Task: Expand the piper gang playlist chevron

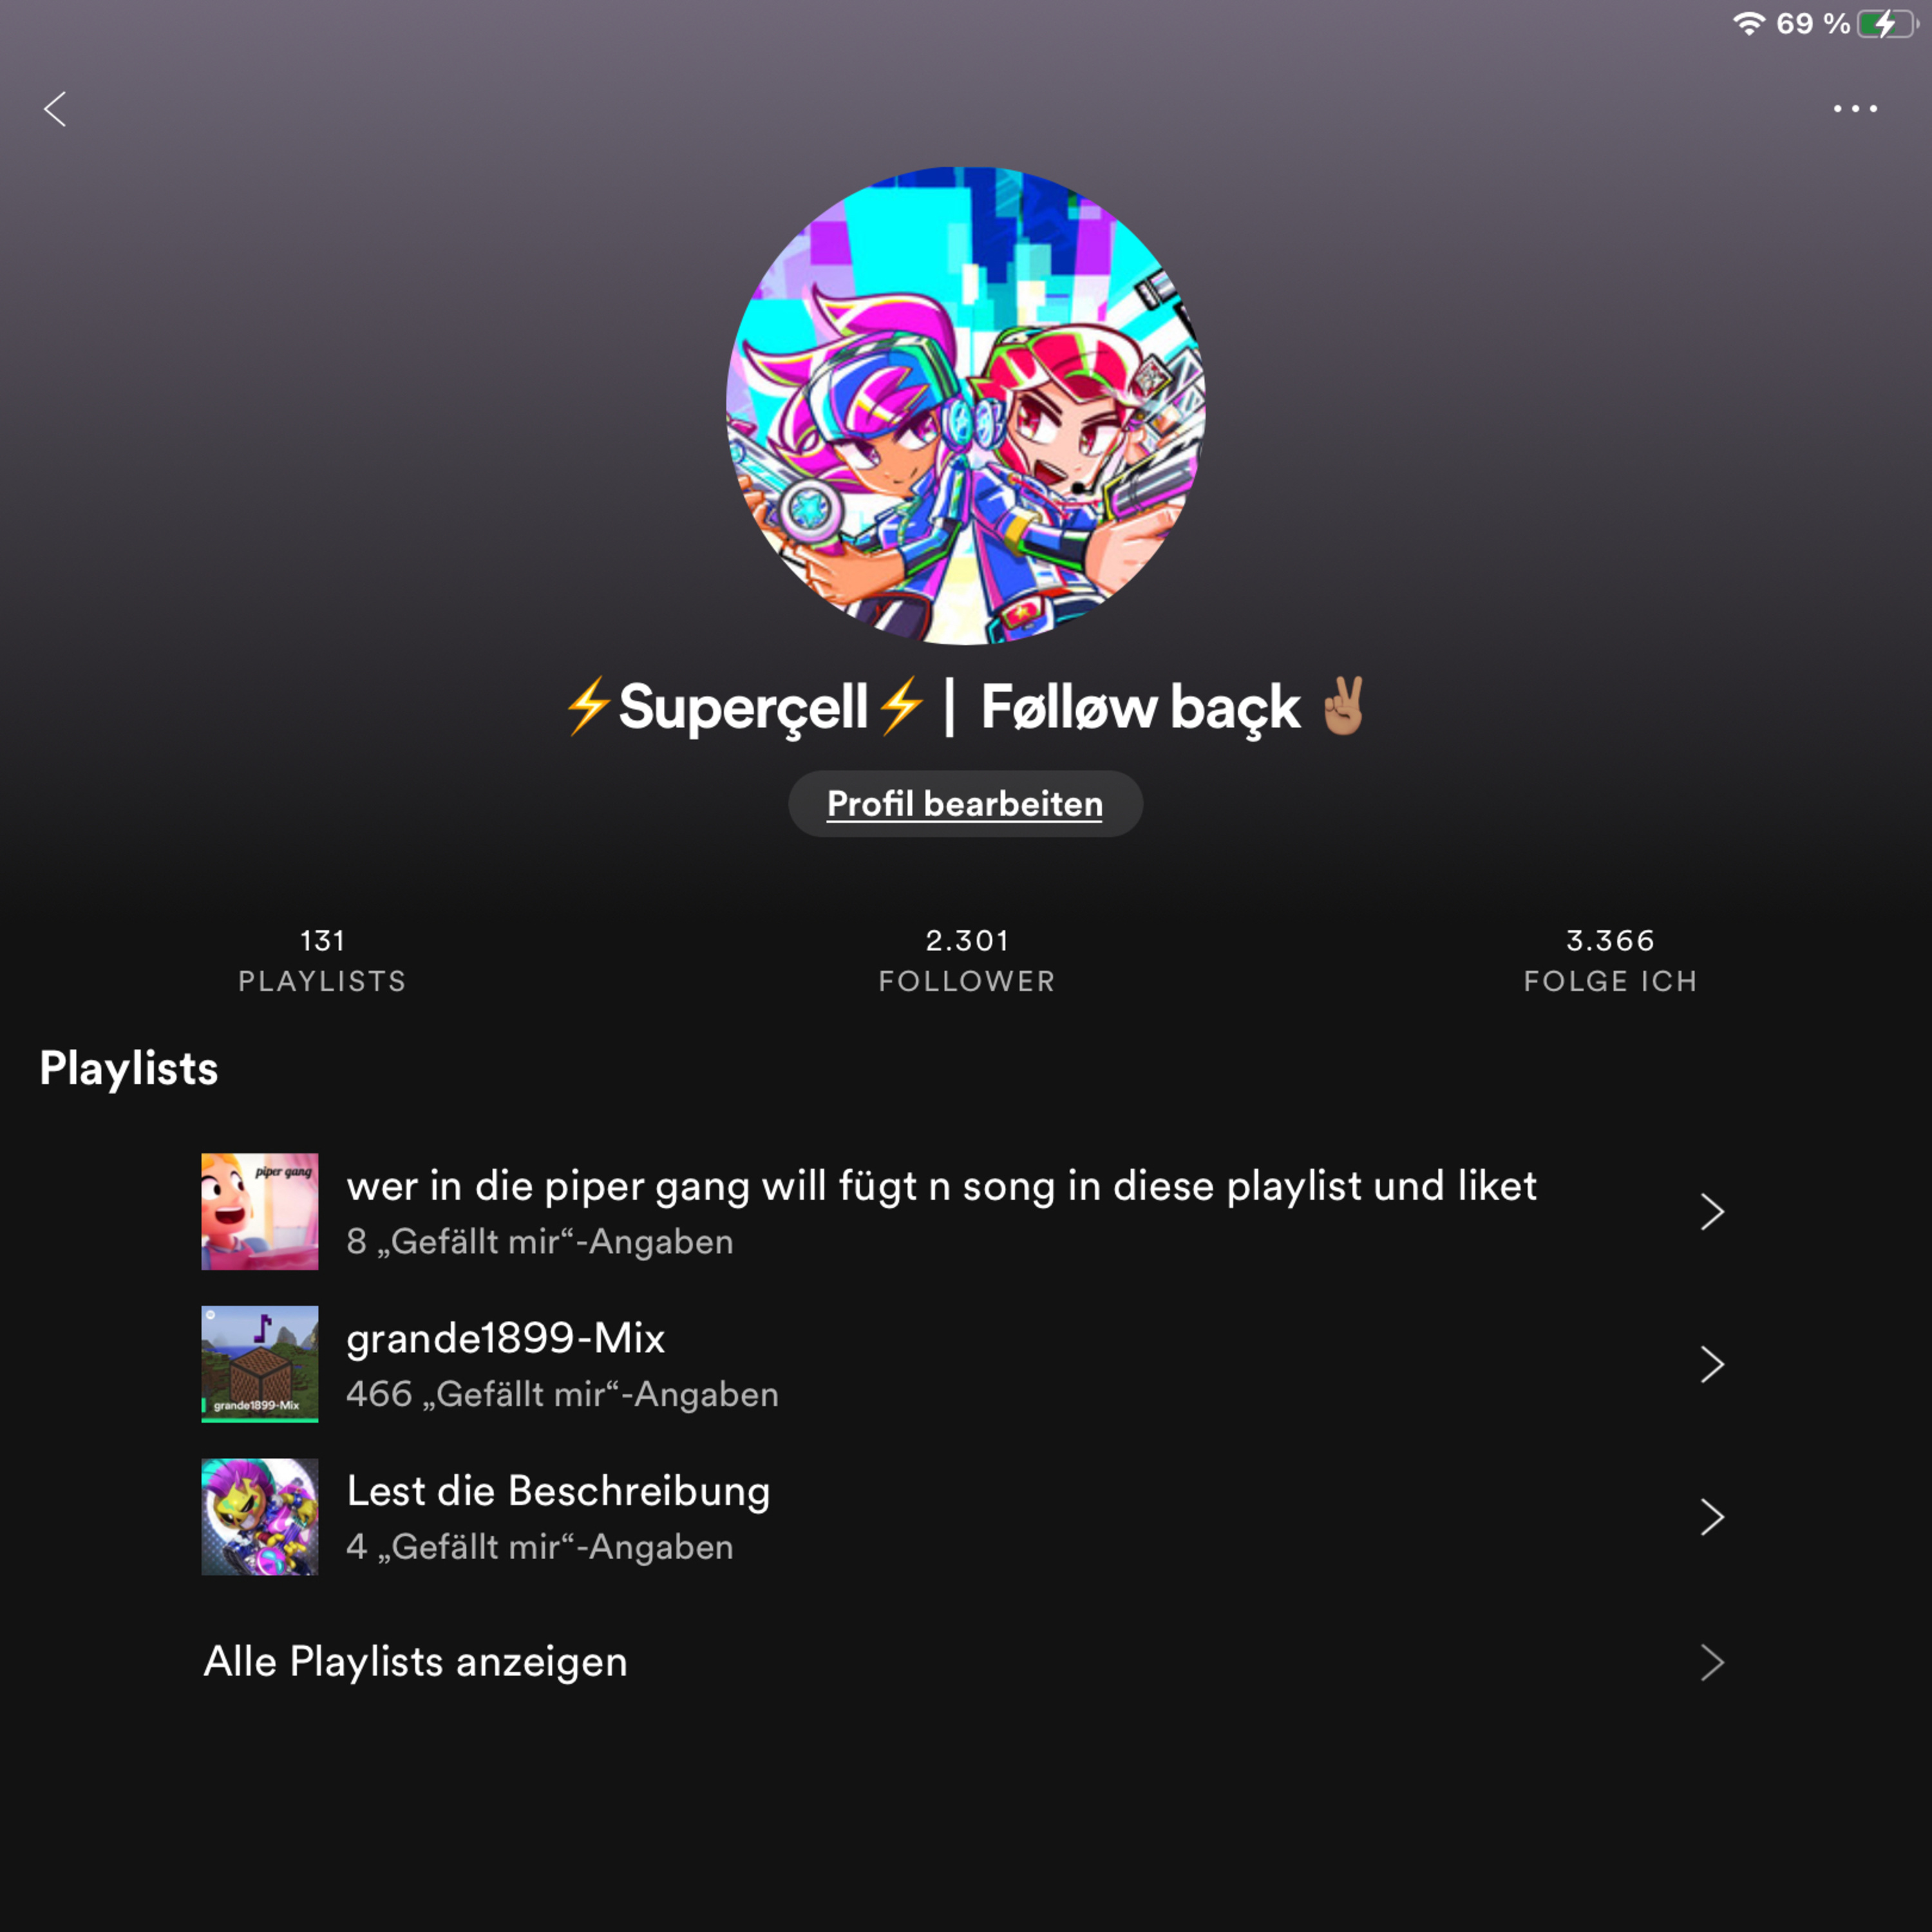Action: point(1712,1212)
